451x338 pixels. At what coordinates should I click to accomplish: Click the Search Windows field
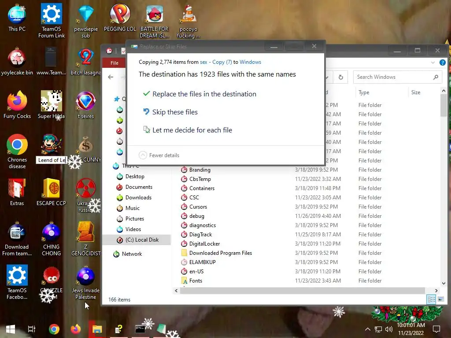tap(398, 77)
